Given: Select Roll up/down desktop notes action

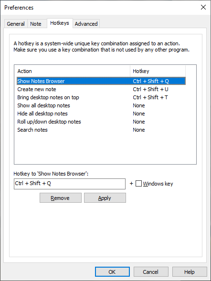Looking at the screenshot, I should (x=101, y=122).
